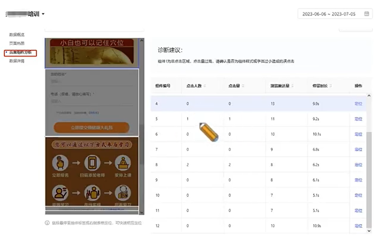This screenshot has height=246, width=374.
Task: Click preview pane scroll down arrow
Action: pyautogui.click(x=142, y=212)
